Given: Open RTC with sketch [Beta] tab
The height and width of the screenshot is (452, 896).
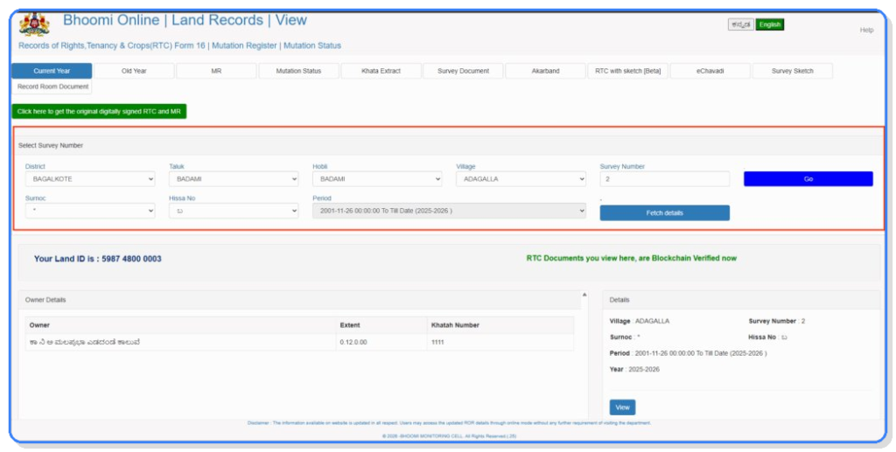Looking at the screenshot, I should coord(628,71).
